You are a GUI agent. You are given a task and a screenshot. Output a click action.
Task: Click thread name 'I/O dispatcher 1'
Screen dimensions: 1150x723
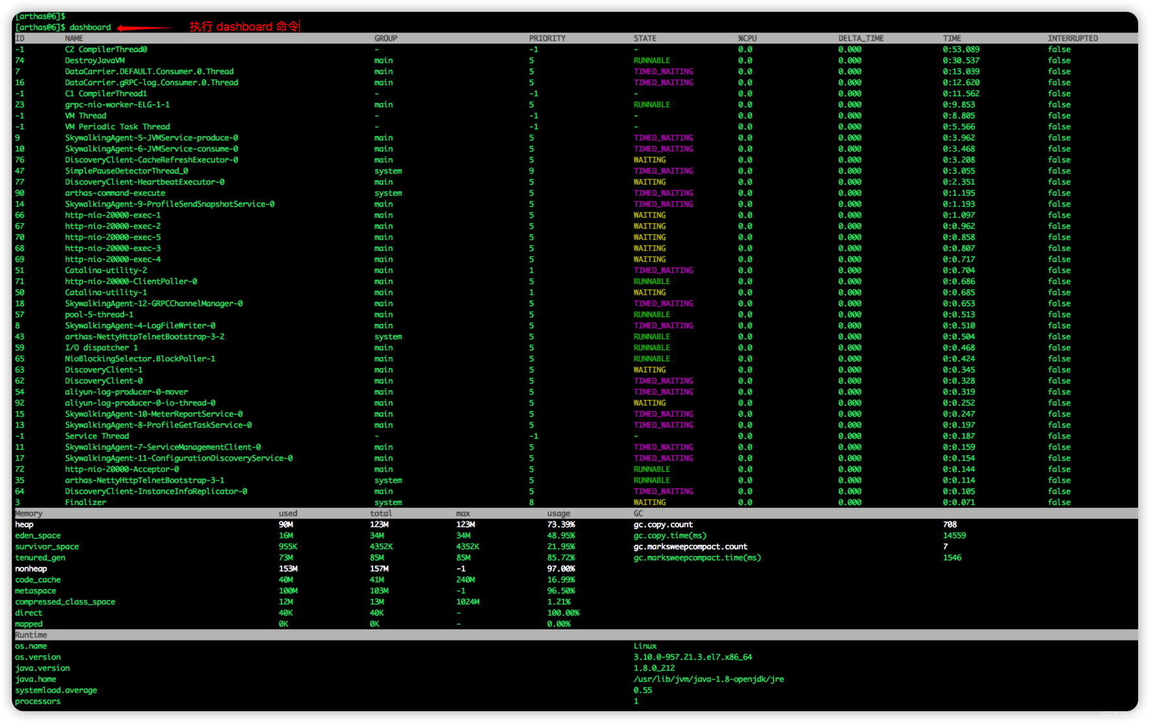coord(101,348)
